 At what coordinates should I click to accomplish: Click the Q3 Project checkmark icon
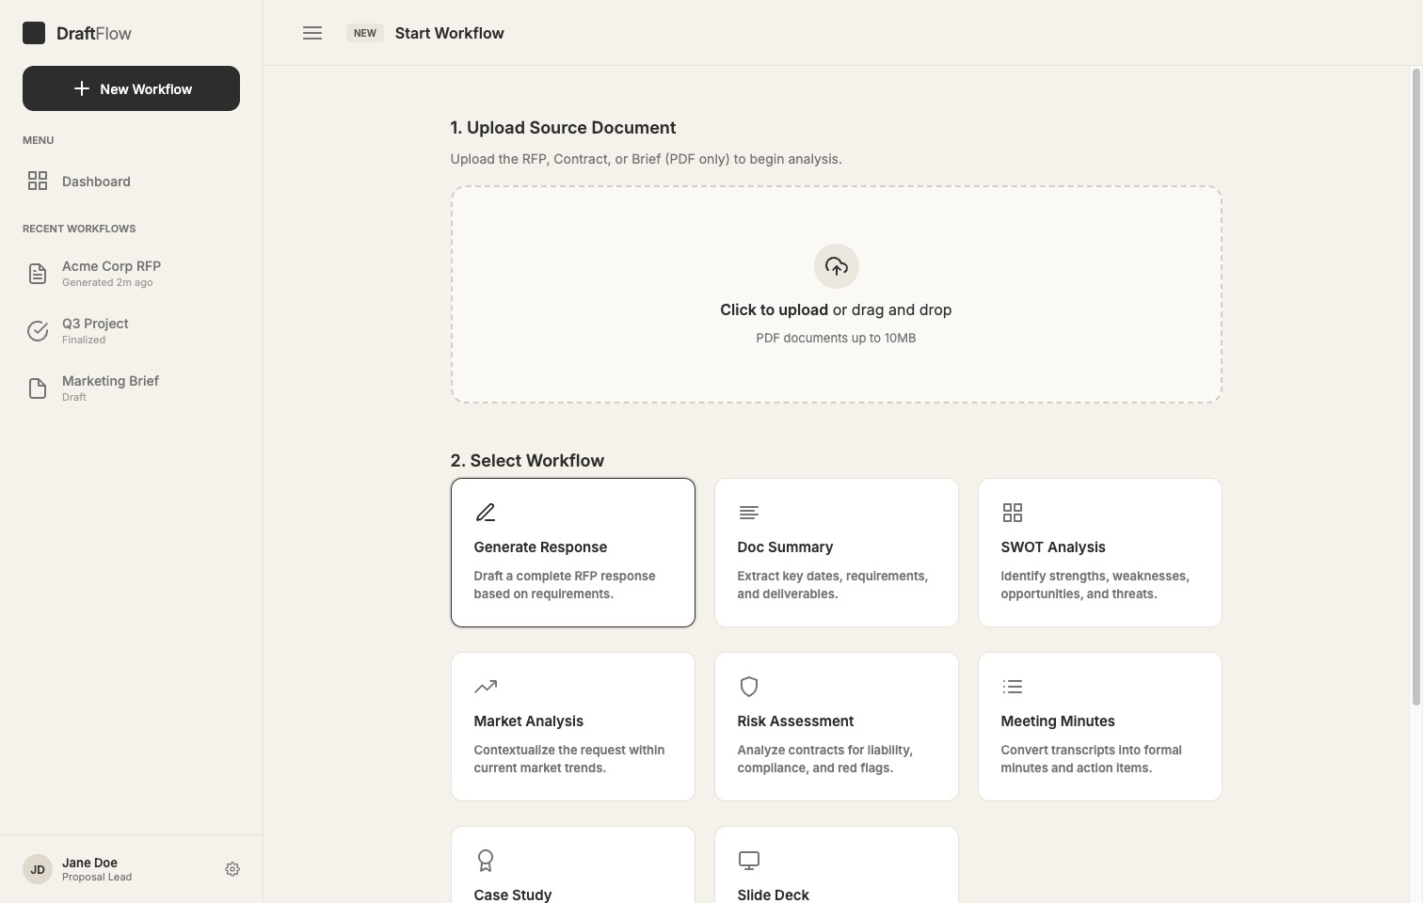pos(37,331)
